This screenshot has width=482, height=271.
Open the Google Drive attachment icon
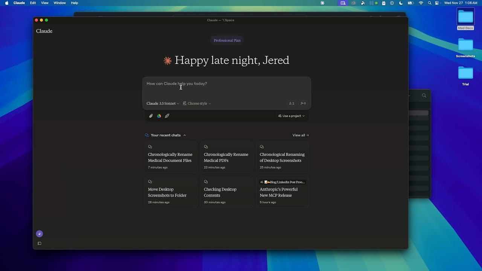tap(159, 116)
